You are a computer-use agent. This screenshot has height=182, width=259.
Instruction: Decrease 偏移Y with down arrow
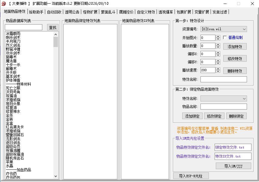[x=218, y=63]
